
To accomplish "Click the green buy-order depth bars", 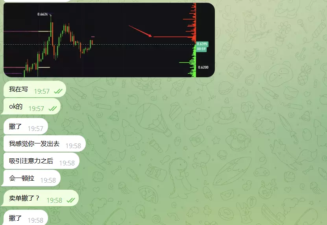I will [189, 61].
